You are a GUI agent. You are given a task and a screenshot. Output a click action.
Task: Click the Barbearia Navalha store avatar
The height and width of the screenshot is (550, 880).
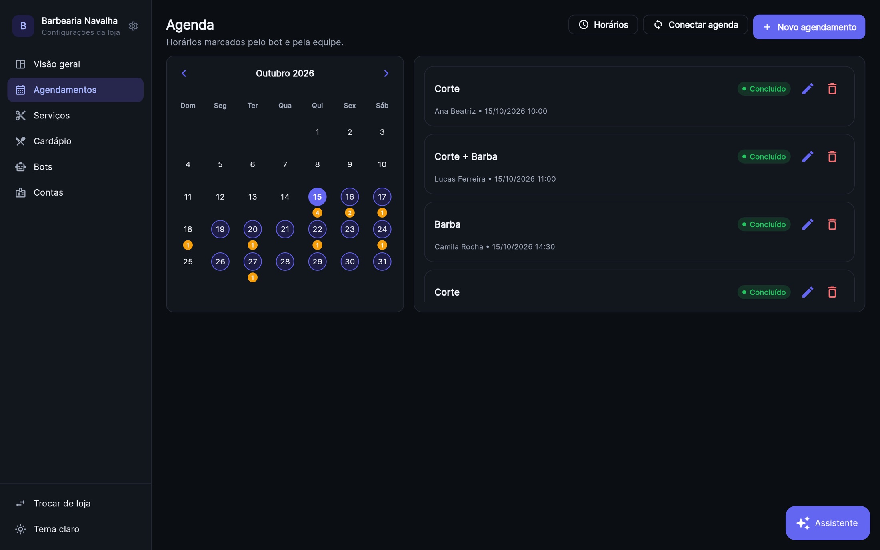tap(23, 26)
